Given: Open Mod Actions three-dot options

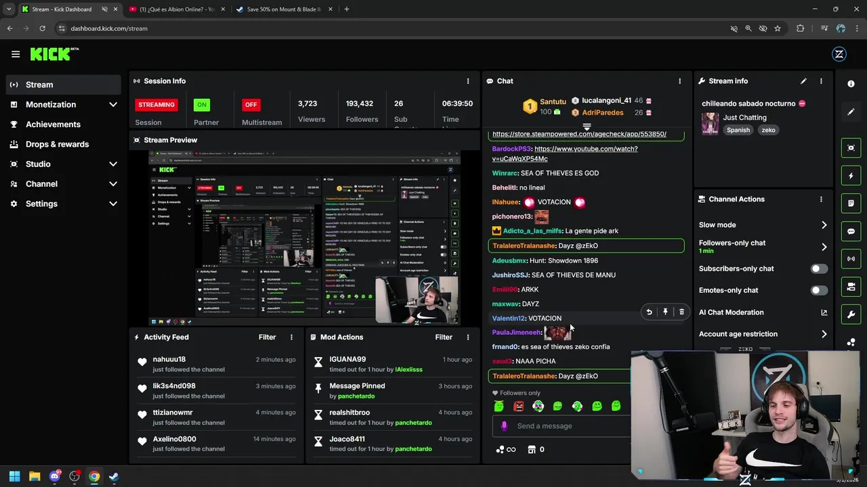Looking at the screenshot, I should (x=467, y=337).
